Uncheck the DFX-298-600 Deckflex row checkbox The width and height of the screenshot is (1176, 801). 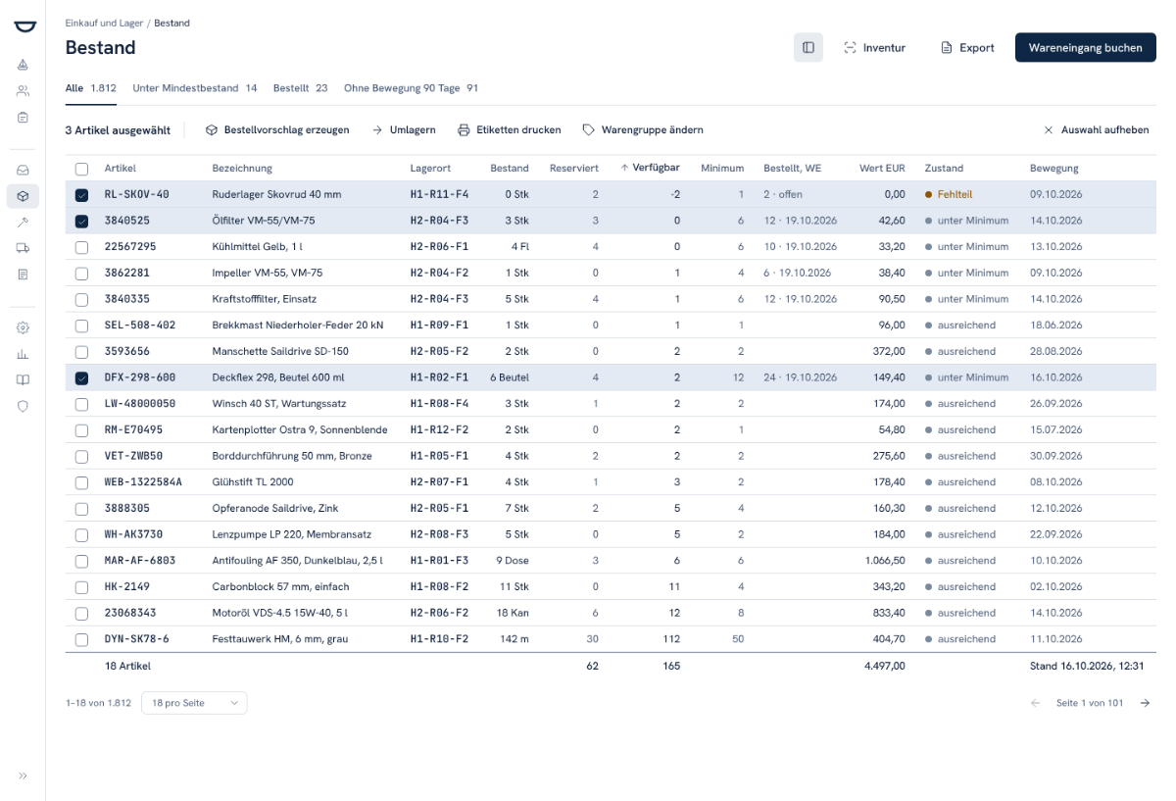81,377
